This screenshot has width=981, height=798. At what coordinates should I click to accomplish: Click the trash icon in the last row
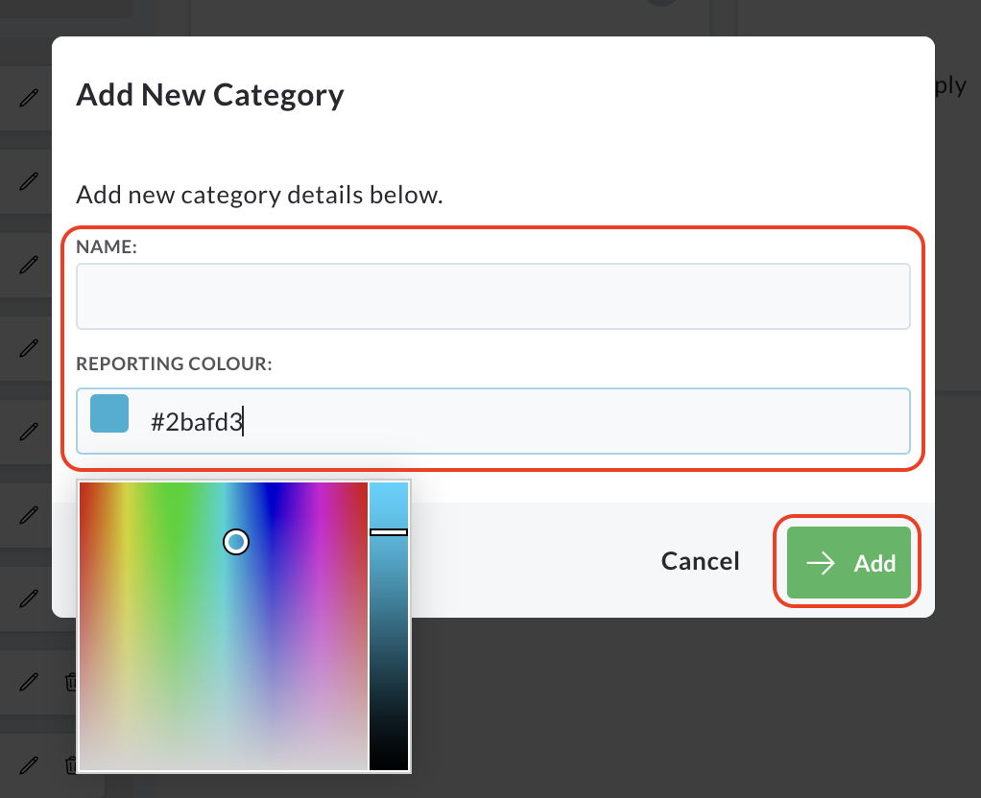pyautogui.click(x=71, y=764)
